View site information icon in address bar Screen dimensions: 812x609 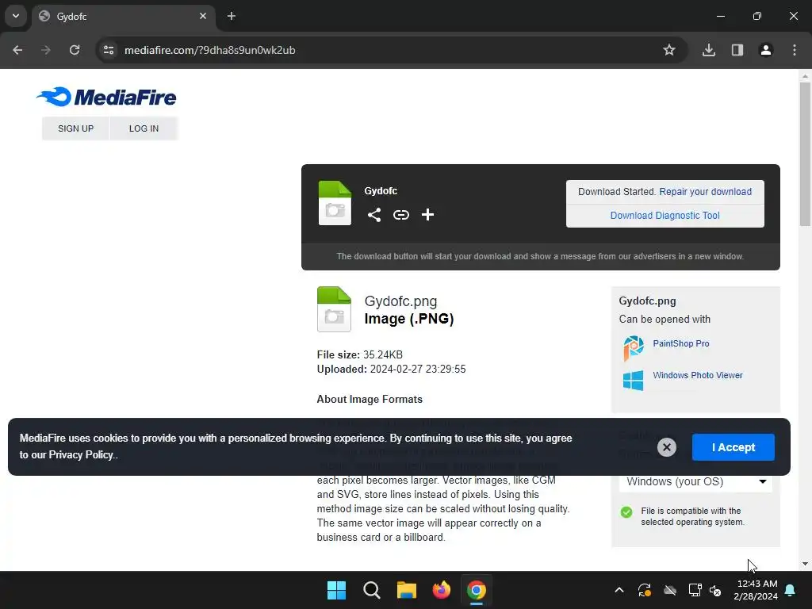click(x=109, y=50)
